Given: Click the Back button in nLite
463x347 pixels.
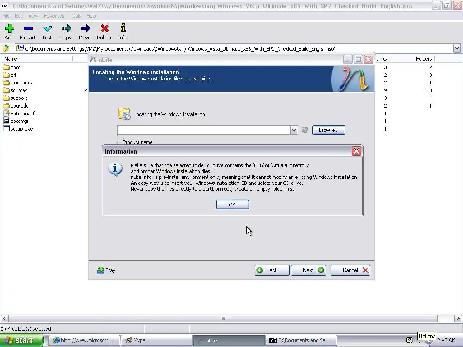Looking at the screenshot, I should pyautogui.click(x=272, y=270).
